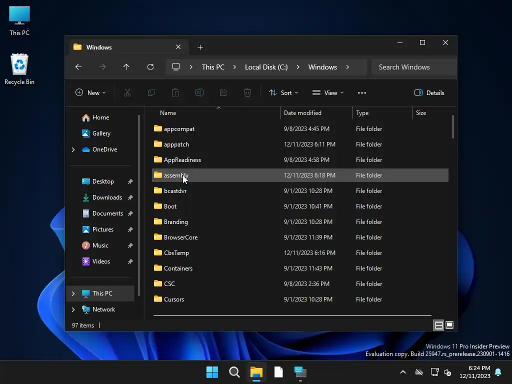Screen dimensions: 512x384
Task: Open Start menu on taskbar
Action: pos(212,372)
